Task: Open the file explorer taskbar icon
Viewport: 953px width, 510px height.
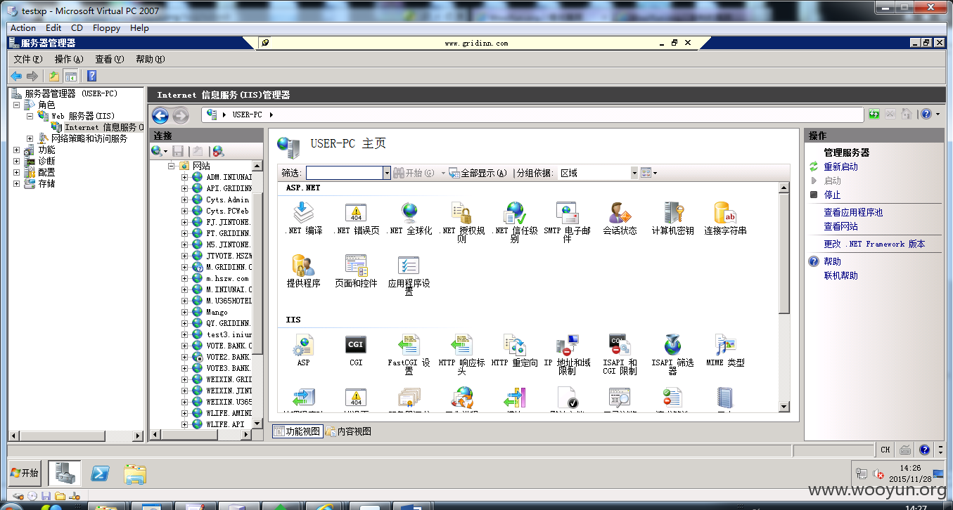Action: 135,473
